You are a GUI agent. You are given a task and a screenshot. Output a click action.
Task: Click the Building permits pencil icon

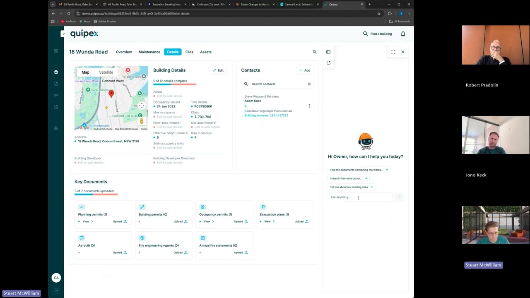point(142,207)
